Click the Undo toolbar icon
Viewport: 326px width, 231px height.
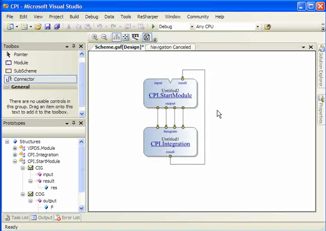tap(100, 27)
